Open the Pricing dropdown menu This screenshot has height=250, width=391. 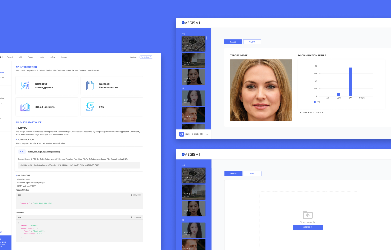(43, 57)
